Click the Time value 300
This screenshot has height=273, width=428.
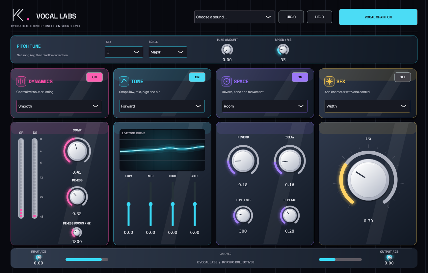point(243,231)
